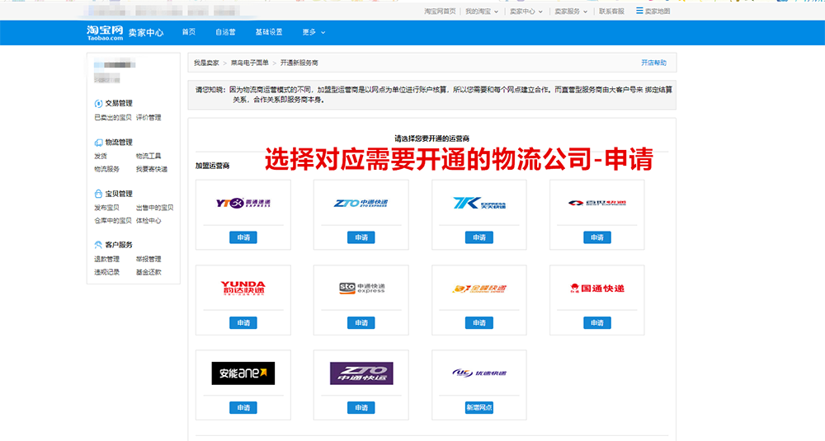Select the YTO 圆通速递 logo

click(x=243, y=203)
